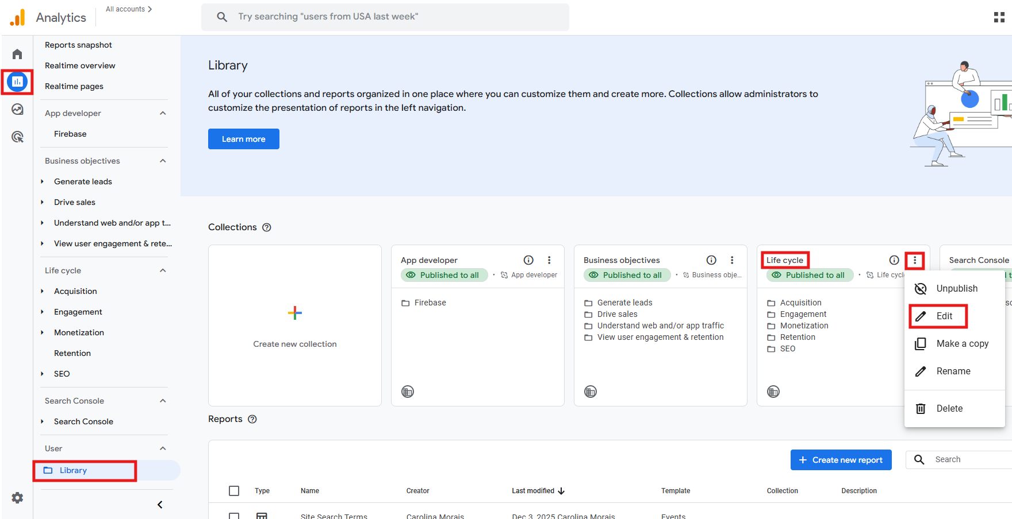Tick checkbox for Site Search Terms row
Viewport: 1012px width, 519px height.
234,516
